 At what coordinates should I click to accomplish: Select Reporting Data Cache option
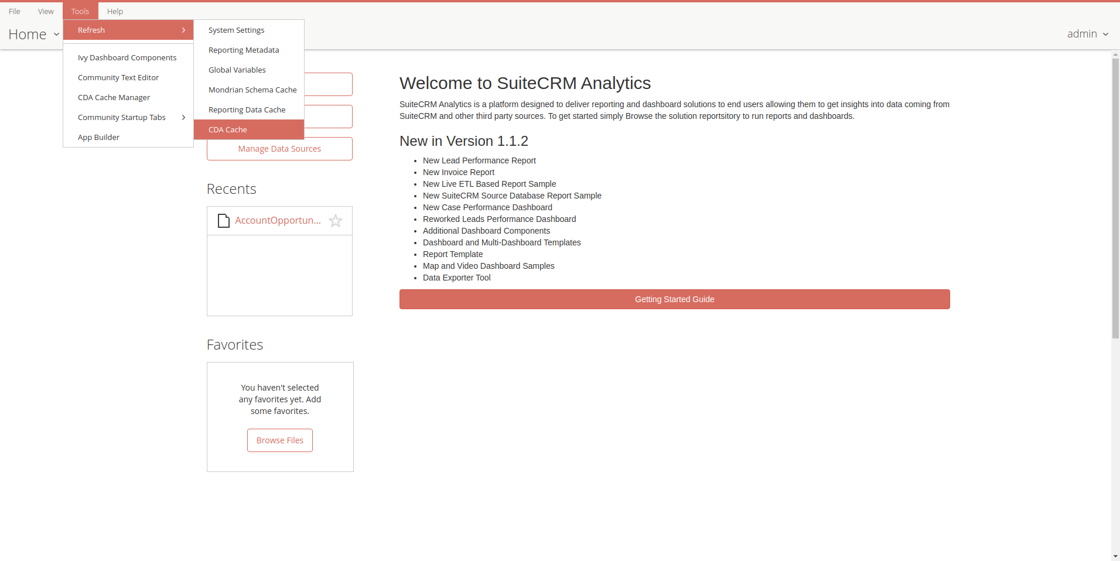(248, 110)
